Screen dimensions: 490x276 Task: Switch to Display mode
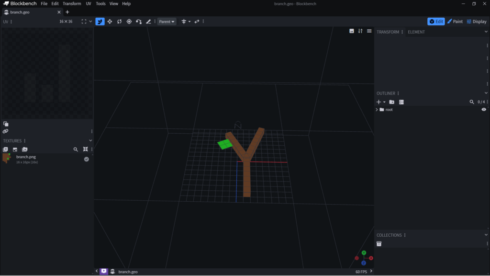476,22
